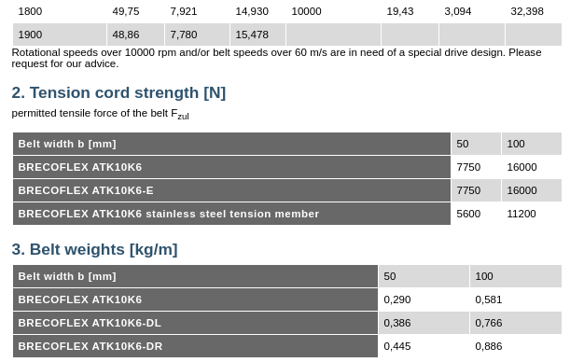
Task: Select the BRECOFLEX ATK10K6 tension row header
Action: (231, 167)
